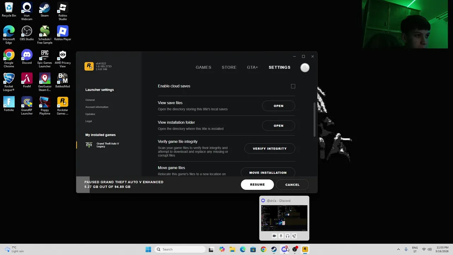The width and height of the screenshot is (453, 255).
Task: Select the GrandRP Launcher desktop icon
Action: coord(27,106)
